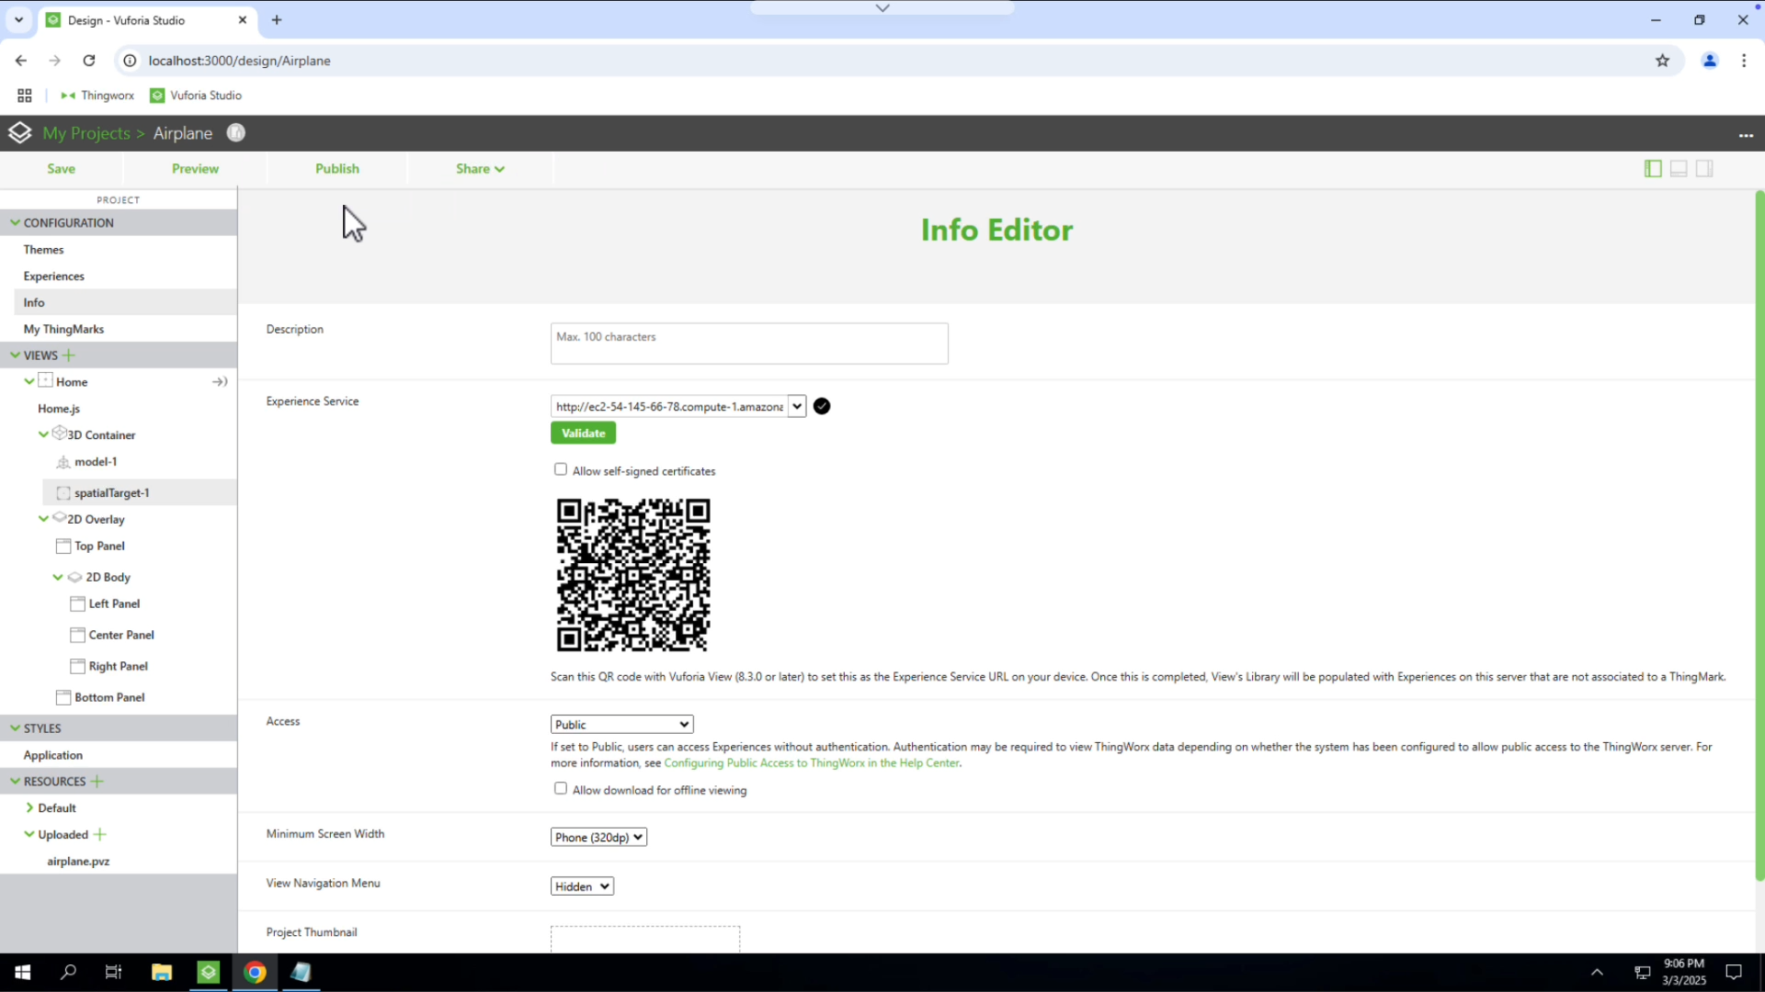1765x992 pixels.
Task: Enable Allow download for offline viewing
Action: pyautogui.click(x=561, y=789)
